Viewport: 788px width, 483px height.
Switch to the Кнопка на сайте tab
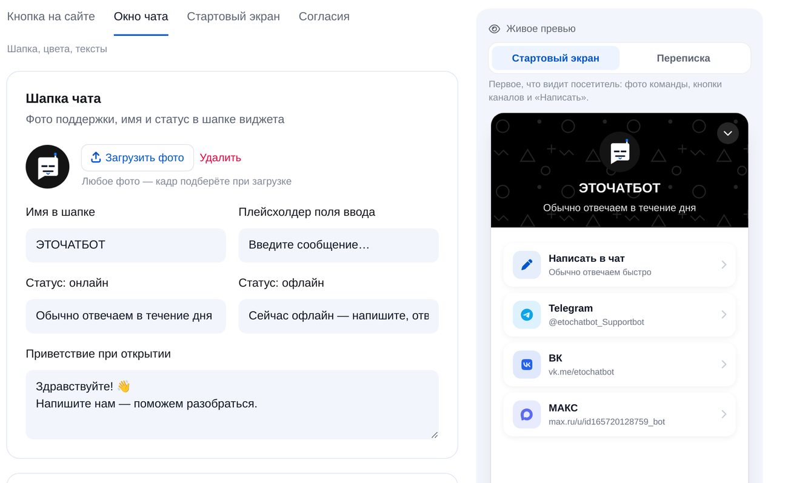pos(51,17)
